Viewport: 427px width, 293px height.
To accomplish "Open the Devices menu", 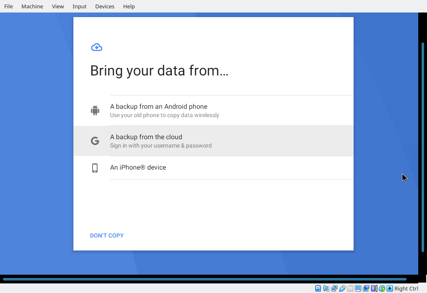I will coord(105,6).
